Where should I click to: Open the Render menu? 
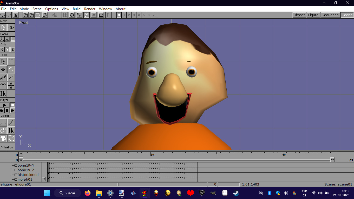click(x=90, y=9)
